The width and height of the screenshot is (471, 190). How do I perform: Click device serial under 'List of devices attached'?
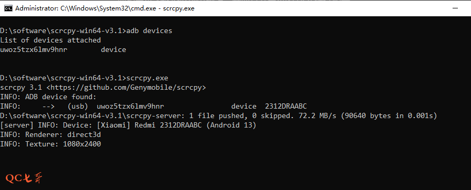[x=34, y=50]
